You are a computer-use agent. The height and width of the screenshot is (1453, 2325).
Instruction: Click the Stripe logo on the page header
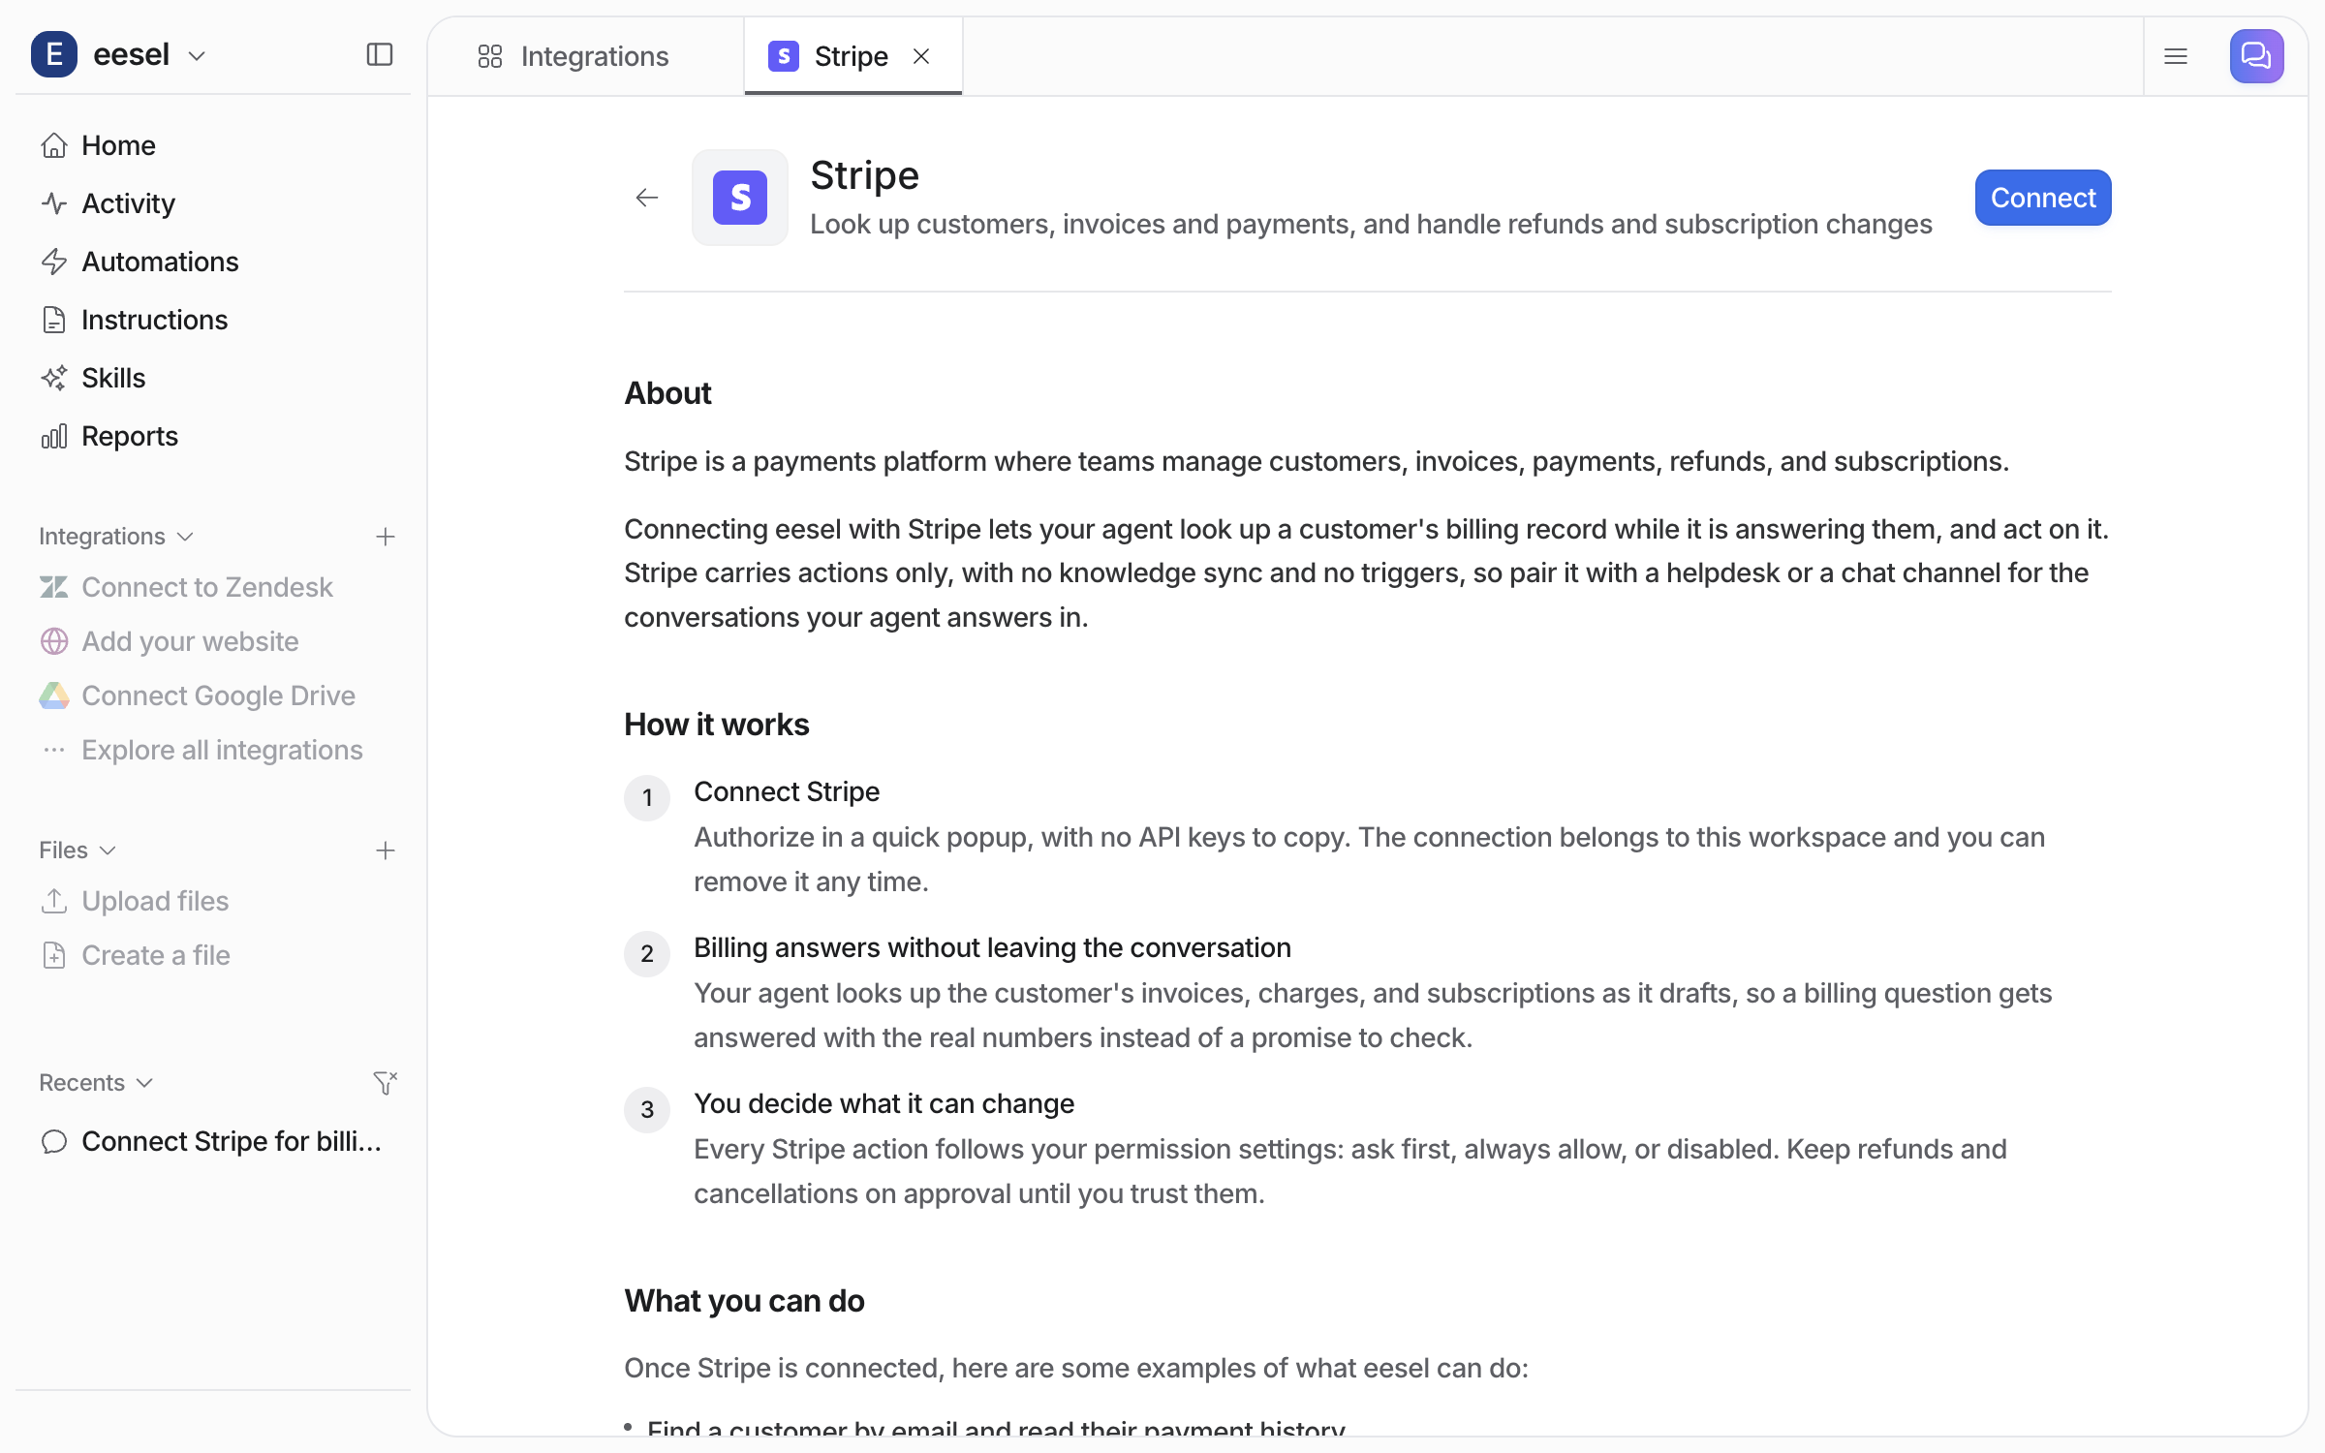[x=740, y=198]
